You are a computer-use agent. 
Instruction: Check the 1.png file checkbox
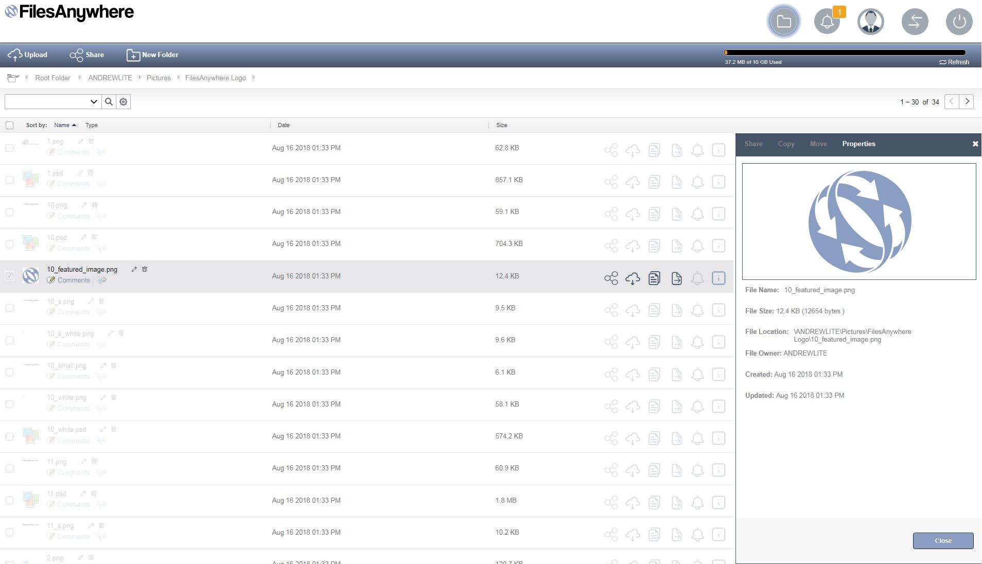tap(9, 148)
